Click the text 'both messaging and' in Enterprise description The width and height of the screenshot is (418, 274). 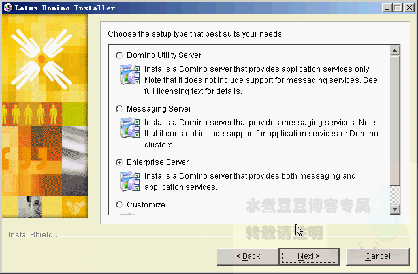click(317, 176)
